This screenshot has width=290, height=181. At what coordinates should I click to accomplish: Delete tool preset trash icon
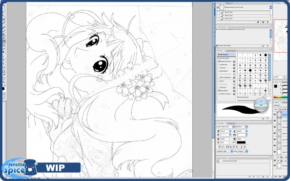pos(268,46)
